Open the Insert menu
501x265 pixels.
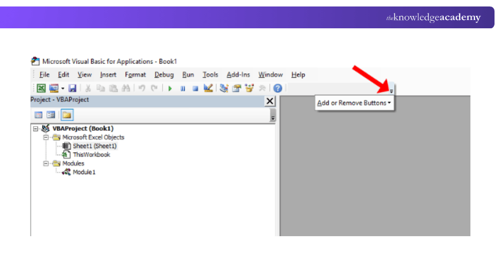coord(108,75)
